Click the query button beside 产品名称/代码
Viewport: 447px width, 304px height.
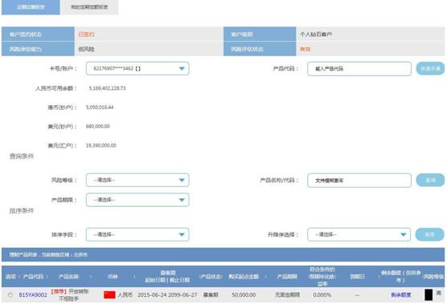(x=430, y=180)
